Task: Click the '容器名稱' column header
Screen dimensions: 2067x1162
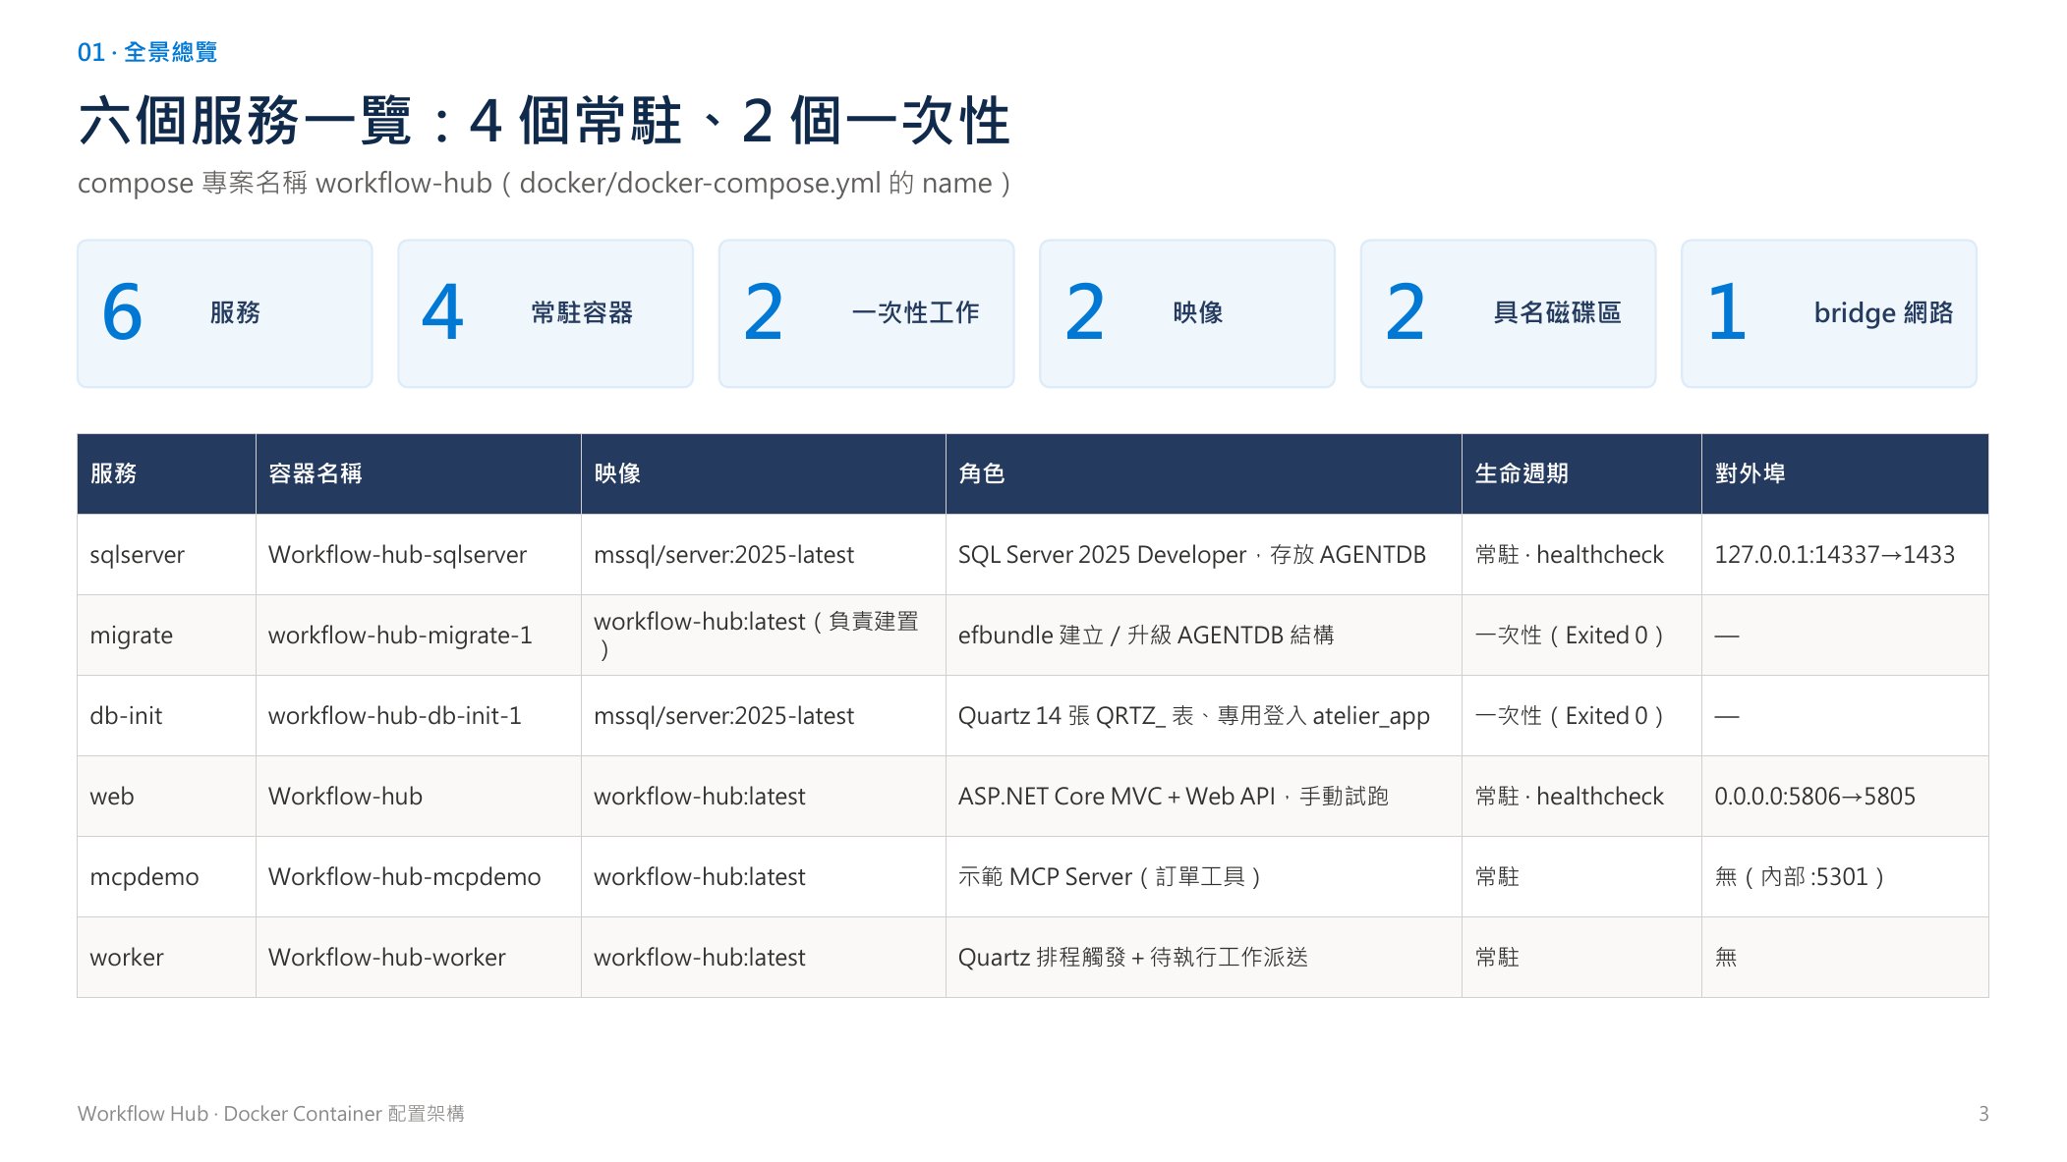Action: point(419,473)
